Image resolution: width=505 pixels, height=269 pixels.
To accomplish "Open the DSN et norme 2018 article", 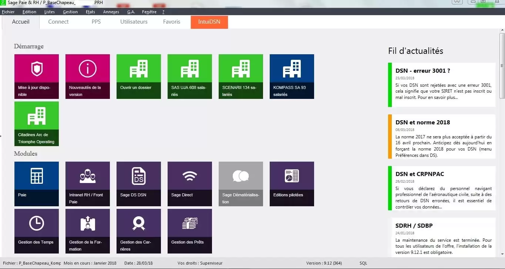I will point(422,123).
